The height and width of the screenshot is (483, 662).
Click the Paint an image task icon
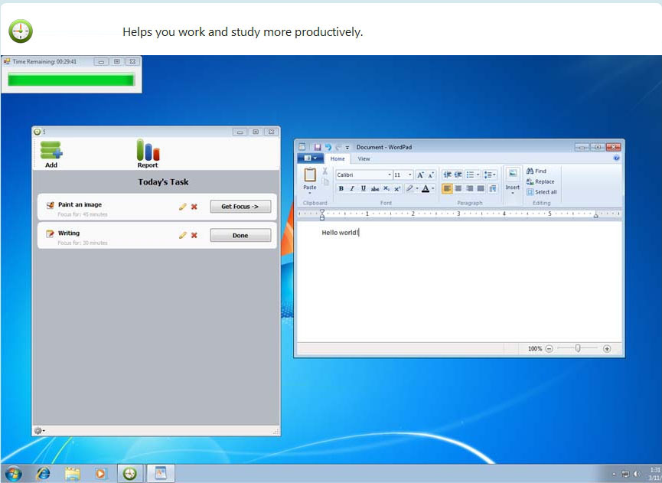tap(50, 205)
